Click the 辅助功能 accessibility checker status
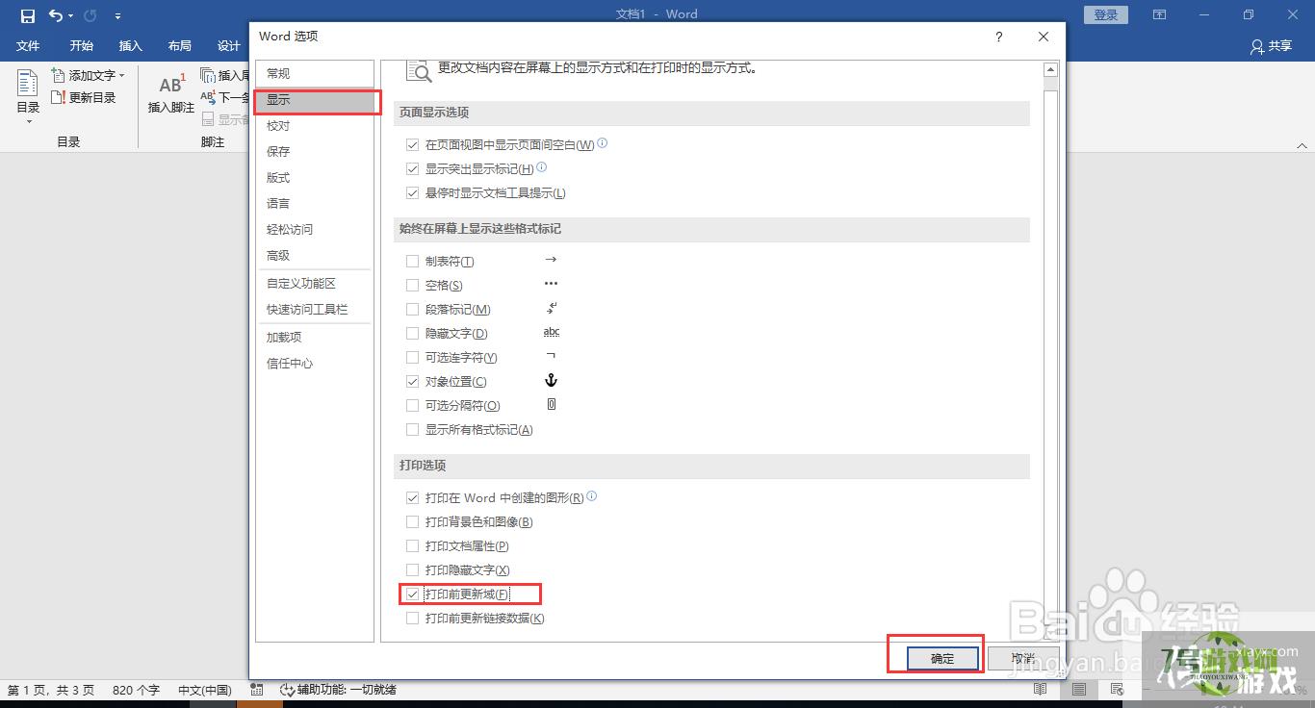Viewport: 1315px width, 708px height. [x=338, y=690]
